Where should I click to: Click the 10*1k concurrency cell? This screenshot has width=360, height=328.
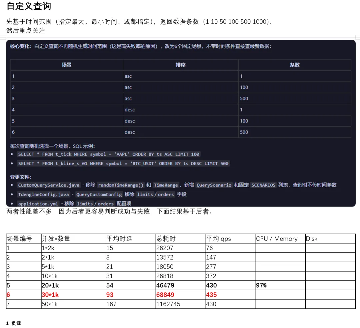73,276
